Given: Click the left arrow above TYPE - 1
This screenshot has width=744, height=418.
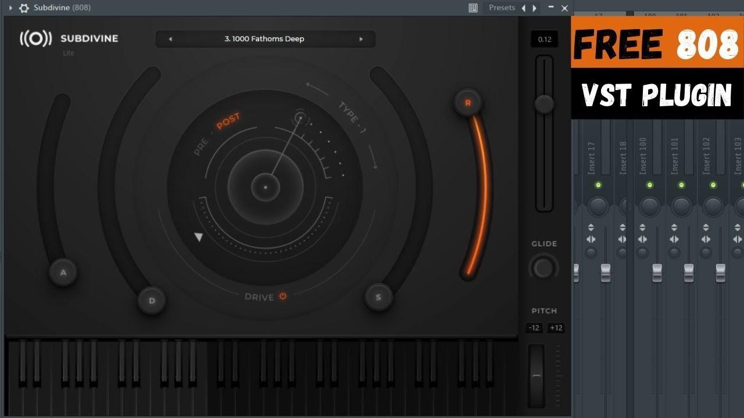Looking at the screenshot, I should click(x=317, y=88).
